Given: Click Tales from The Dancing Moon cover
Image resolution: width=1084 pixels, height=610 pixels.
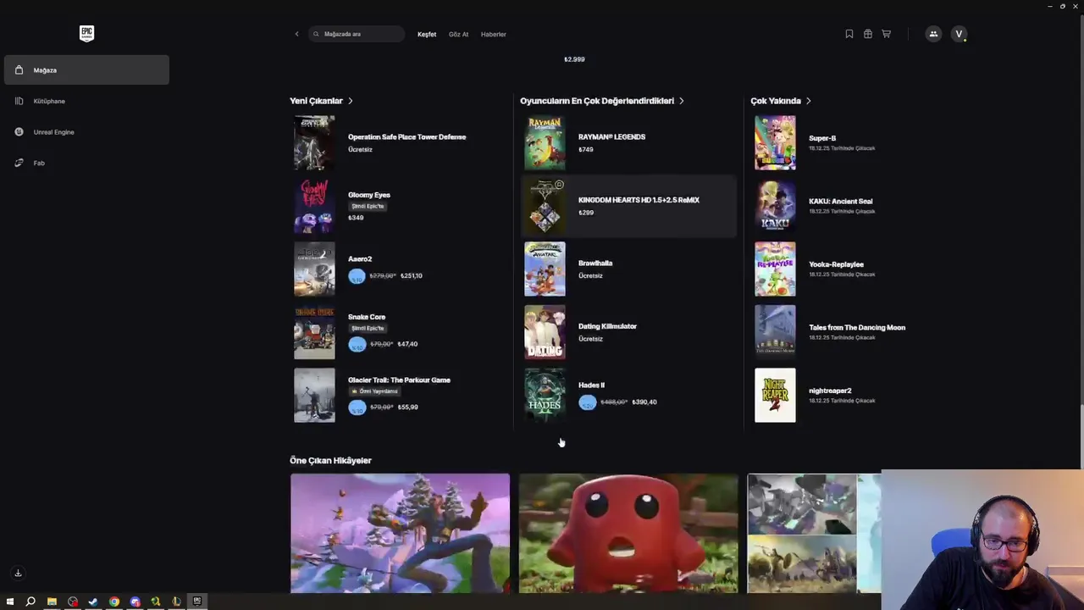Looking at the screenshot, I should coord(775,332).
